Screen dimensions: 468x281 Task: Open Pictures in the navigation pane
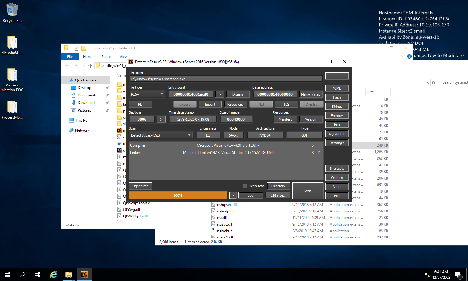tap(84, 110)
